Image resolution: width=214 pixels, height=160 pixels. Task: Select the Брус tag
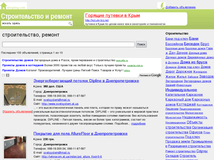[x=205, y=44]
